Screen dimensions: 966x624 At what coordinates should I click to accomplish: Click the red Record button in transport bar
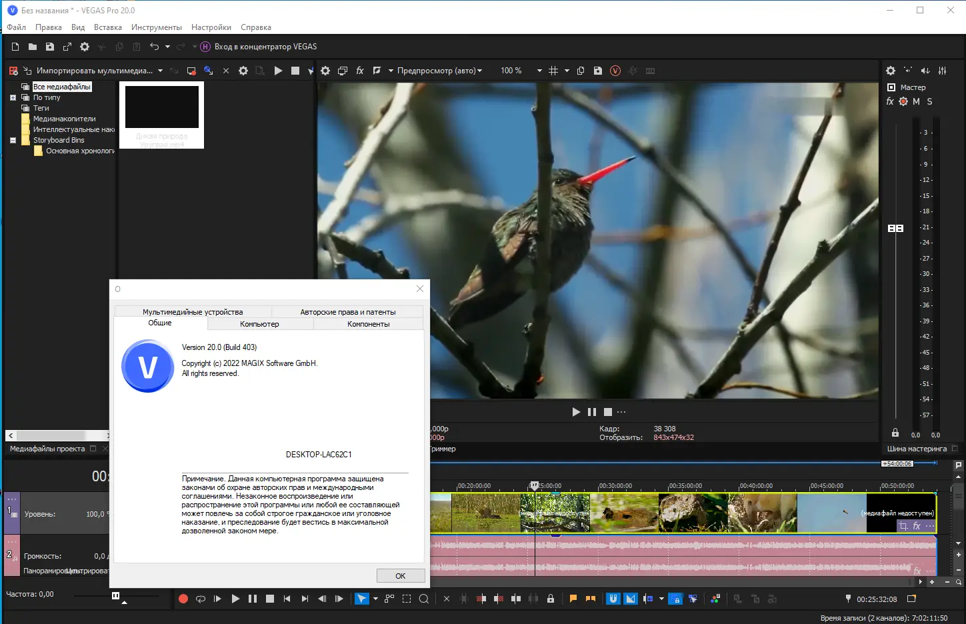point(183,599)
